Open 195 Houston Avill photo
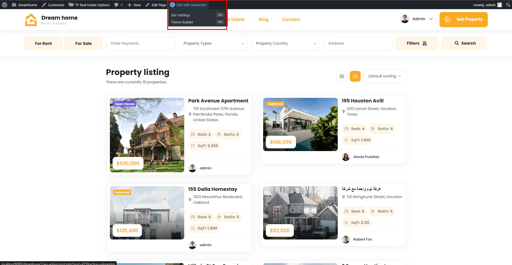 click(300, 124)
